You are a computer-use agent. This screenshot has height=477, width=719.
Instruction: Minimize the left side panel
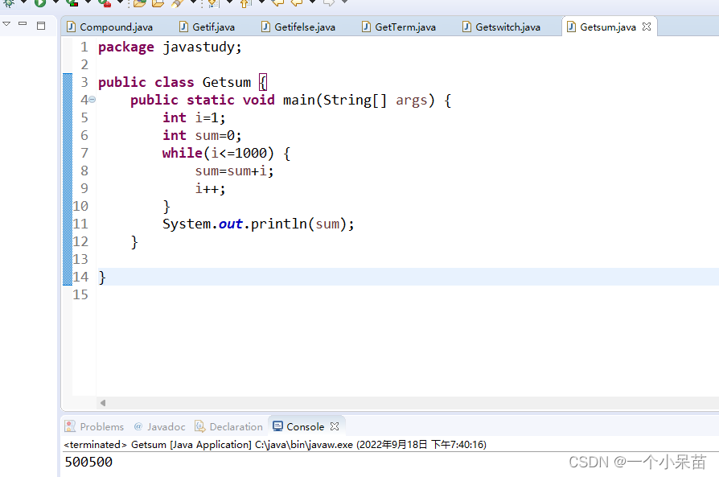click(x=23, y=23)
